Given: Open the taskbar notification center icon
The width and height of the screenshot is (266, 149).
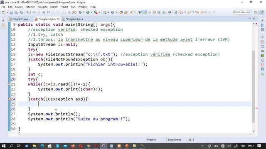Looking at the screenshot, I should pyautogui.click(x=259, y=146).
